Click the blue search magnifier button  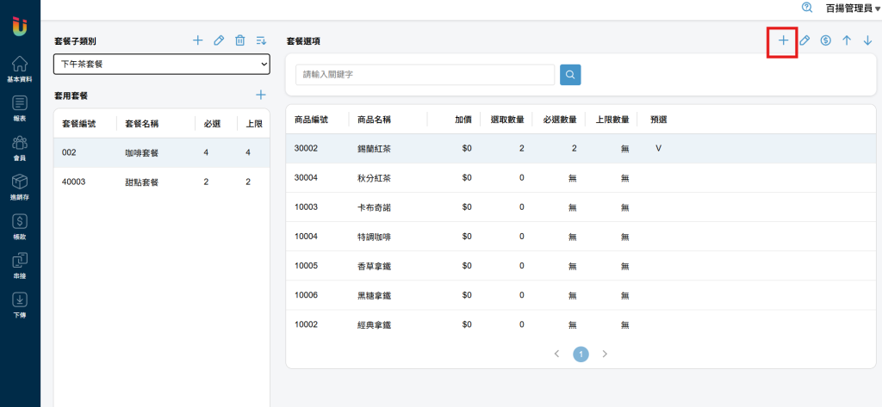coord(570,75)
